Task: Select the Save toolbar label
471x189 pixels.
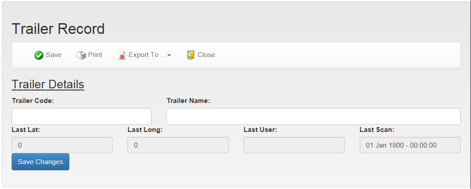Action: pyautogui.click(x=54, y=55)
